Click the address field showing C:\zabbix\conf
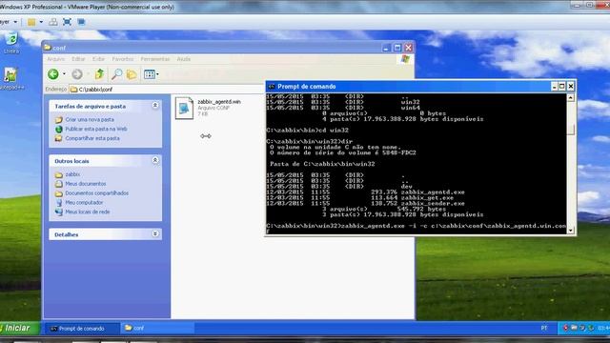Screen dimensions: 610x343 168,90
